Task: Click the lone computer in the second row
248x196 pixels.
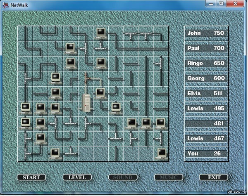Action: 70,48
